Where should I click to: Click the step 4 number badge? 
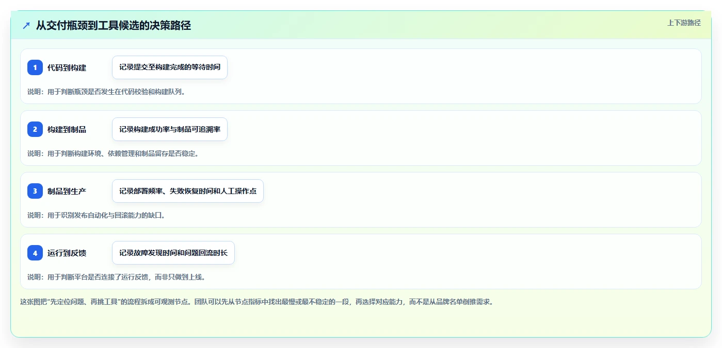35,253
